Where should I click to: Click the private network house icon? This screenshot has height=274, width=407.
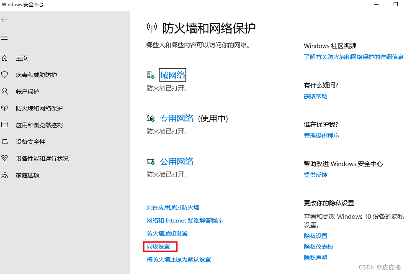(151, 118)
